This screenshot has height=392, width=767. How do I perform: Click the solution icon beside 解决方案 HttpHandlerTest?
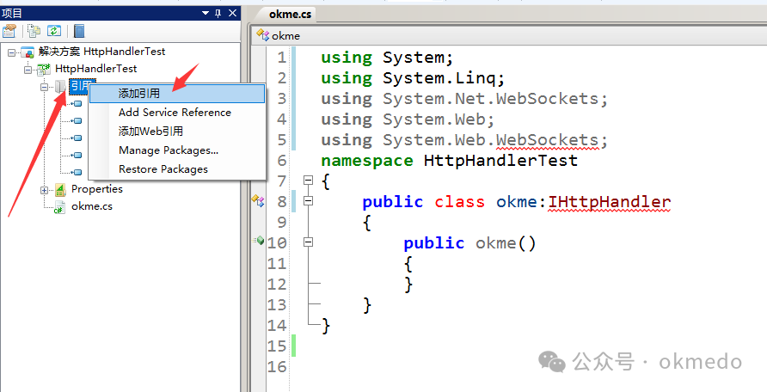(x=28, y=52)
